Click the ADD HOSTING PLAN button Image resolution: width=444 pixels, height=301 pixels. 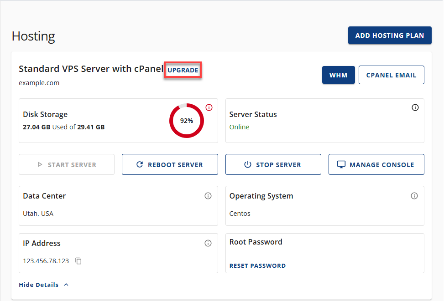pyautogui.click(x=390, y=35)
